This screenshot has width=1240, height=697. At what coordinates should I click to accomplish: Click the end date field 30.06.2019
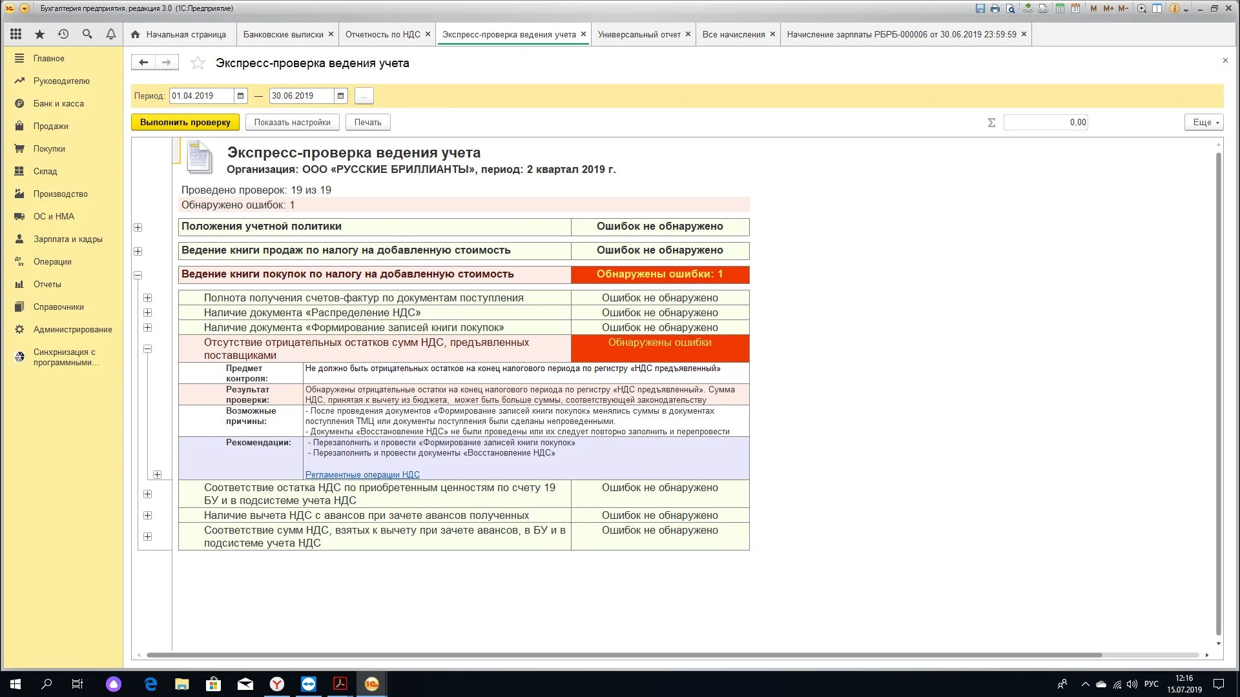point(301,96)
